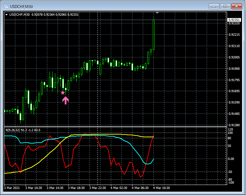Click time axis label 3 Mar 18:30
Screen dimensions: 246x195
click(x=76, y=188)
